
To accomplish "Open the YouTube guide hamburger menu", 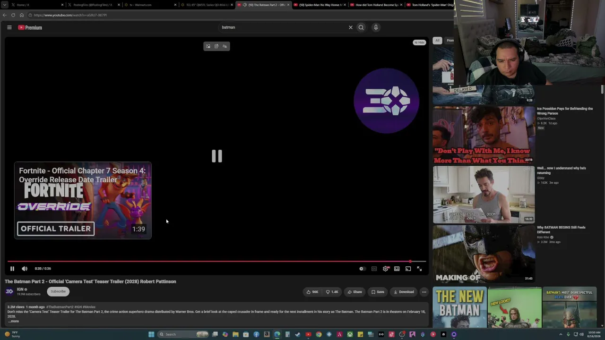I will 9,27.
